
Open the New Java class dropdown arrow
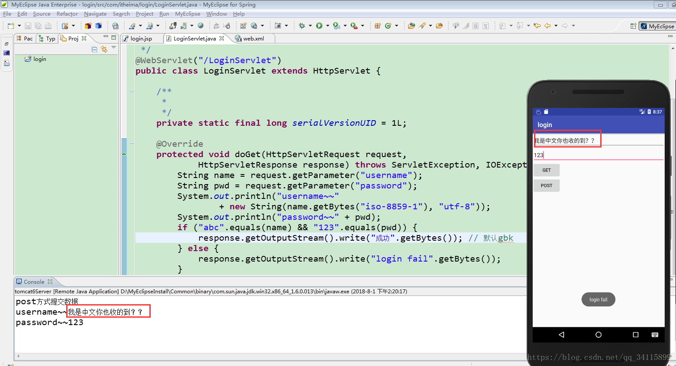click(x=396, y=26)
